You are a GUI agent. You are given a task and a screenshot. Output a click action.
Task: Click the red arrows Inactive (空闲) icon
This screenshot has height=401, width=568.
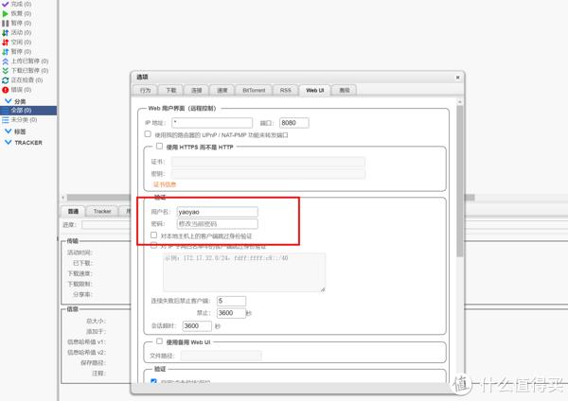(5, 42)
